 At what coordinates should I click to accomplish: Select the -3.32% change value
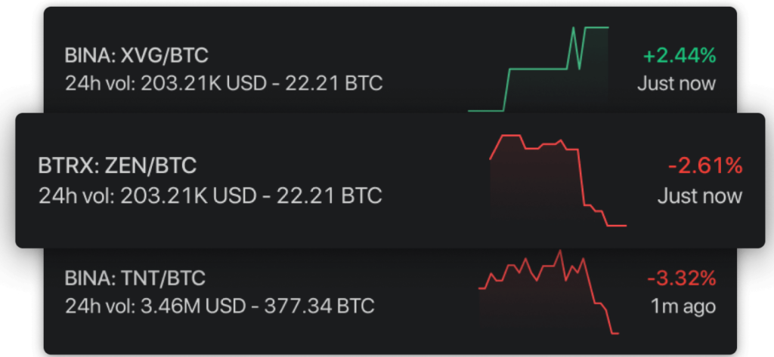click(x=681, y=279)
